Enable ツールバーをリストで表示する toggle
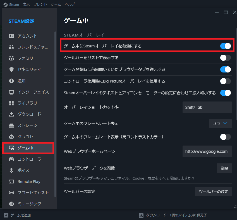237x220 pixels. (225, 58)
